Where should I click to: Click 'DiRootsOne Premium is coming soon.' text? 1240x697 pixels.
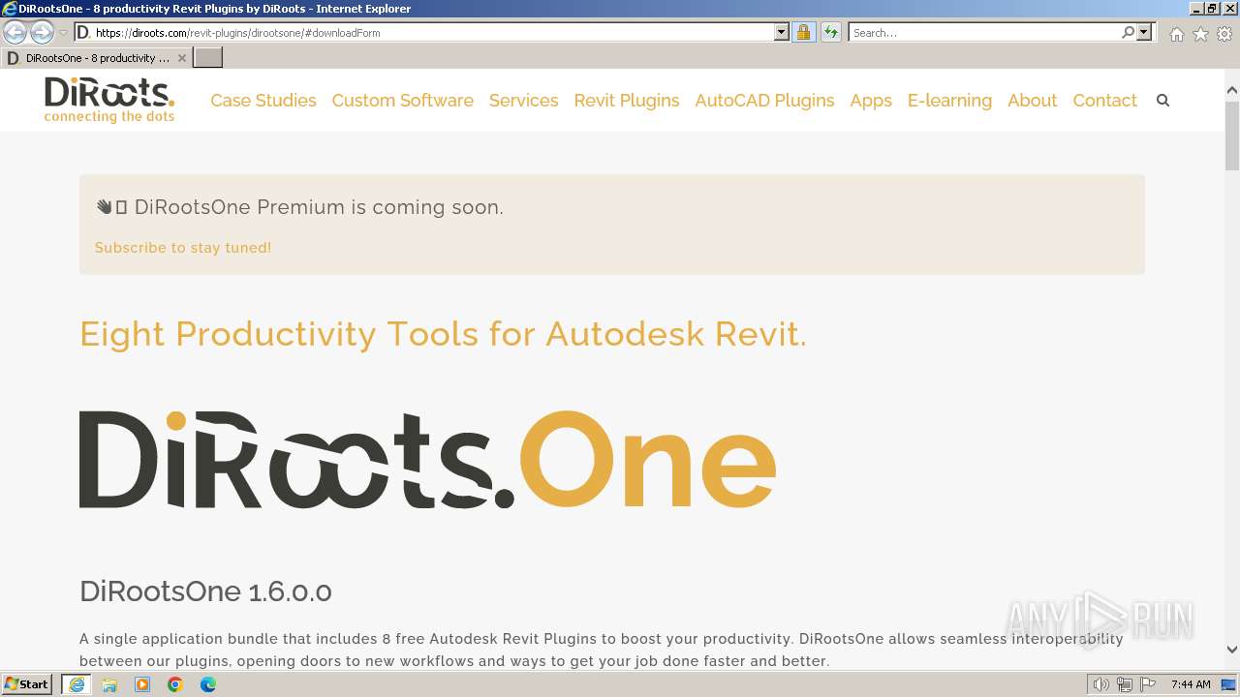tap(319, 207)
